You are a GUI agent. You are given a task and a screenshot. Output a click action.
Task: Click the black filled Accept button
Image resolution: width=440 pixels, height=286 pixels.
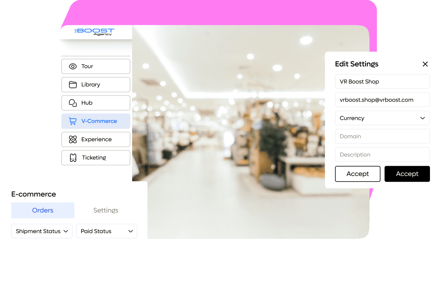pos(407,174)
